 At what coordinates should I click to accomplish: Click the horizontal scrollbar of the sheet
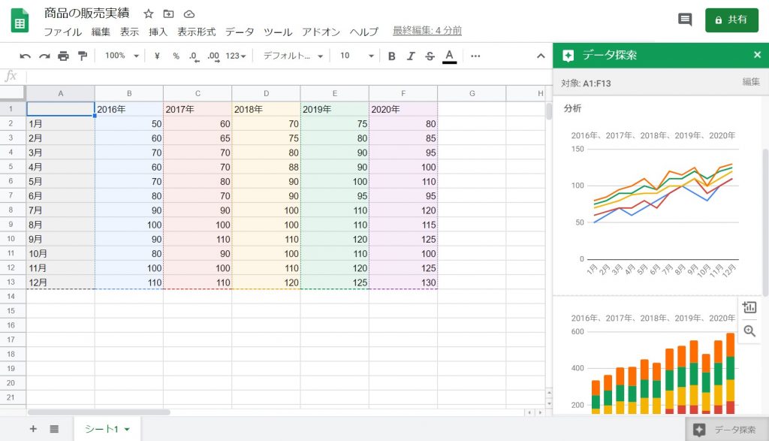click(99, 412)
